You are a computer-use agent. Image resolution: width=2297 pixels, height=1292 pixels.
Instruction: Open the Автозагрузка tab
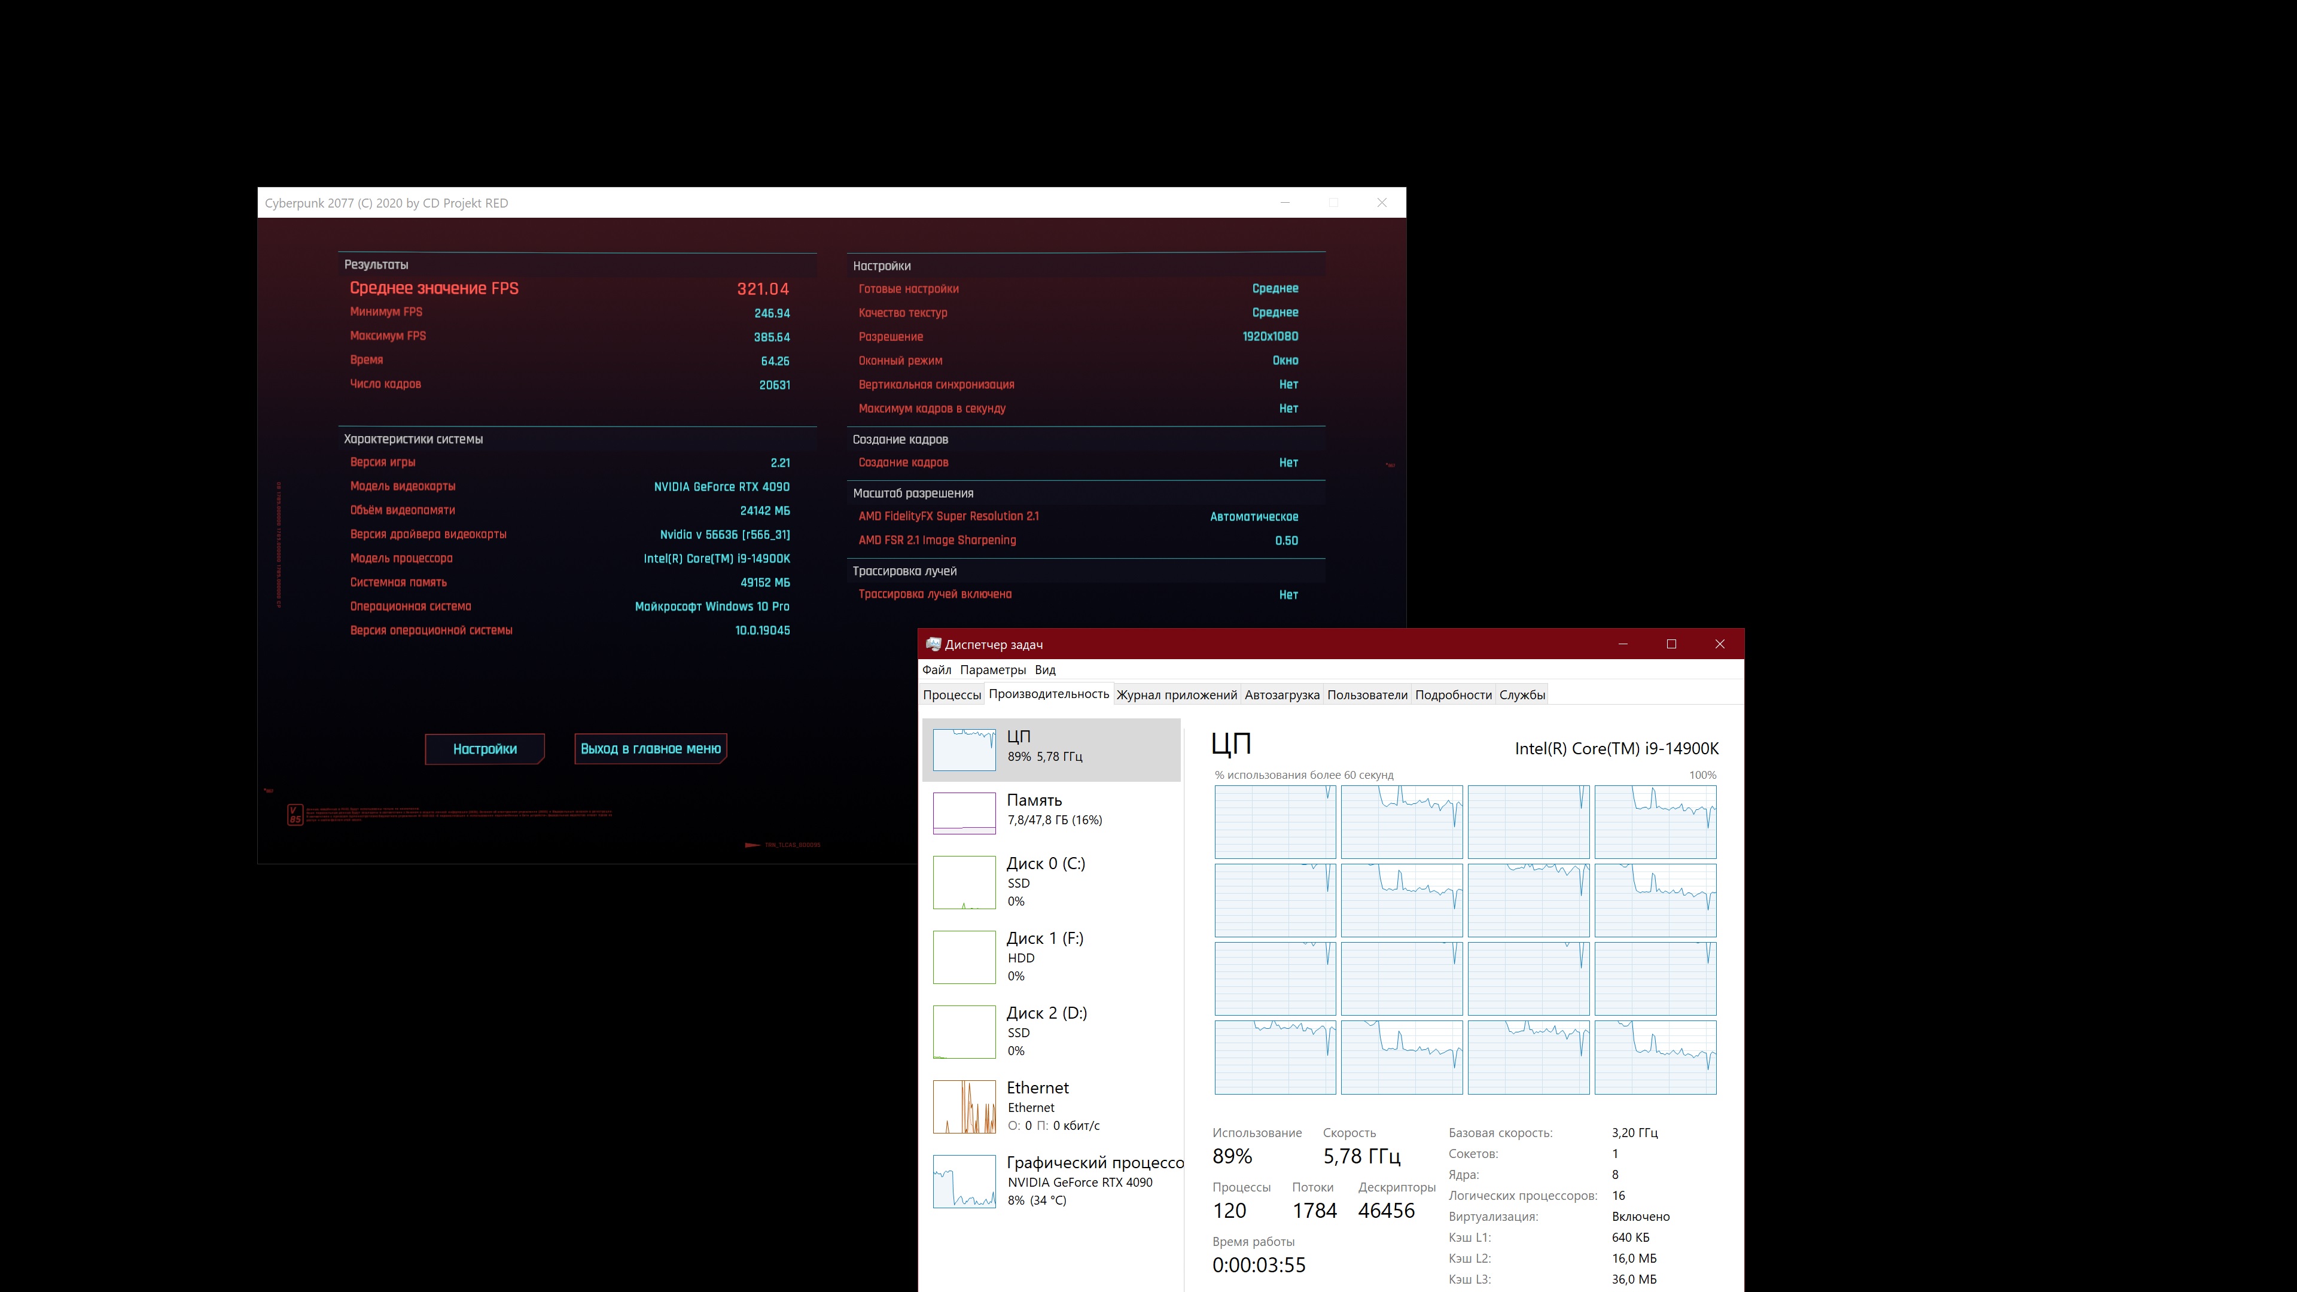point(1281,694)
